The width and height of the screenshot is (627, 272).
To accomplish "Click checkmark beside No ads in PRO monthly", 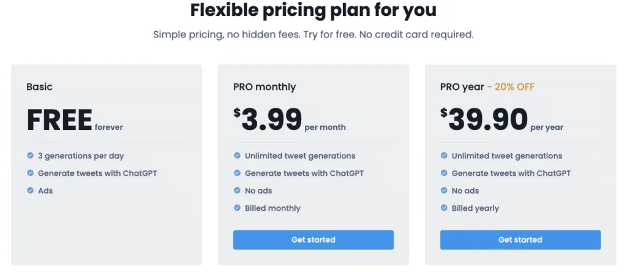I will 237,191.
